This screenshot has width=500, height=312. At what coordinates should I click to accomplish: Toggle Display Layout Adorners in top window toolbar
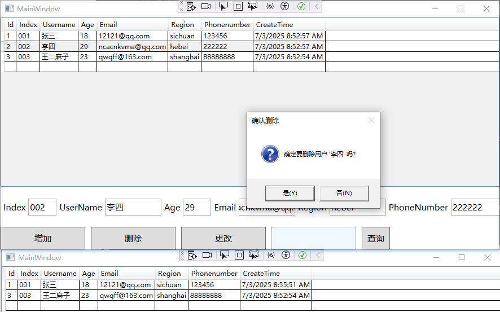click(238, 6)
